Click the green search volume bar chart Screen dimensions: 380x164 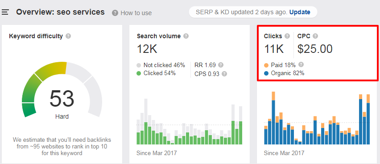pyautogui.click(x=189, y=121)
